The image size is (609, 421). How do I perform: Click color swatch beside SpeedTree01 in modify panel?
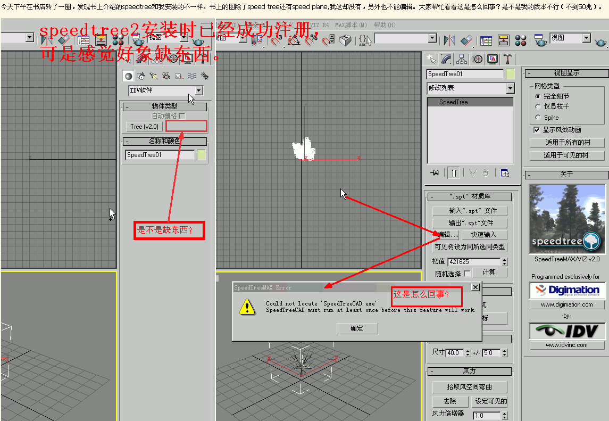[510, 74]
